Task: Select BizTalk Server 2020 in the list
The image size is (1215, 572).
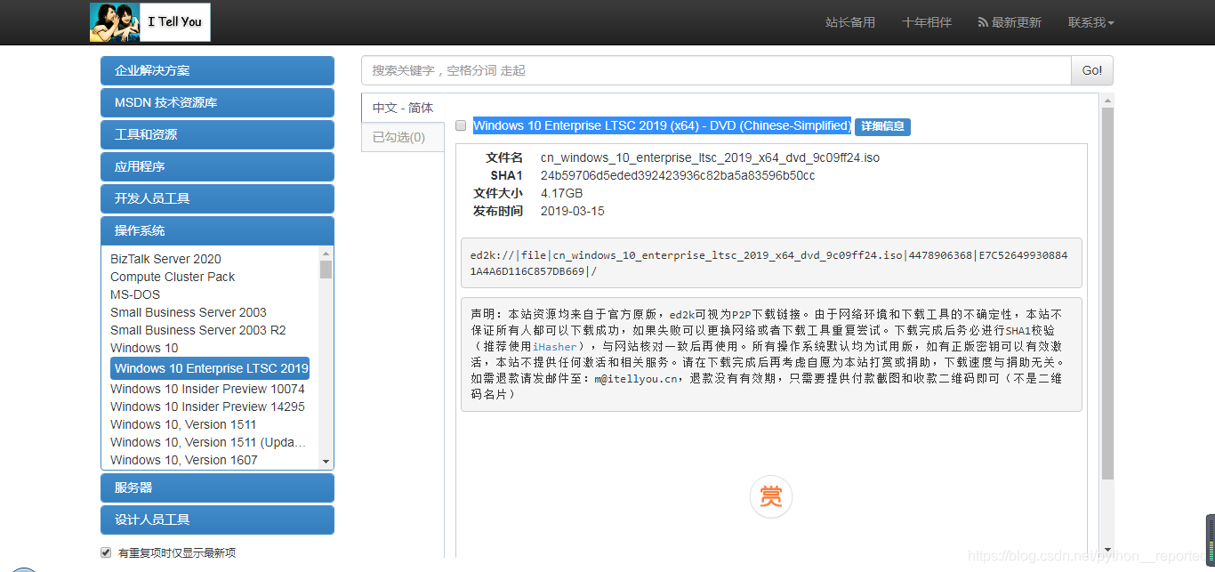Action: (x=165, y=259)
